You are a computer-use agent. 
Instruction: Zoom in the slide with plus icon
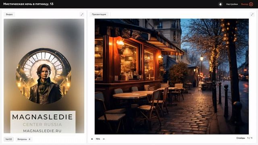(92, 139)
